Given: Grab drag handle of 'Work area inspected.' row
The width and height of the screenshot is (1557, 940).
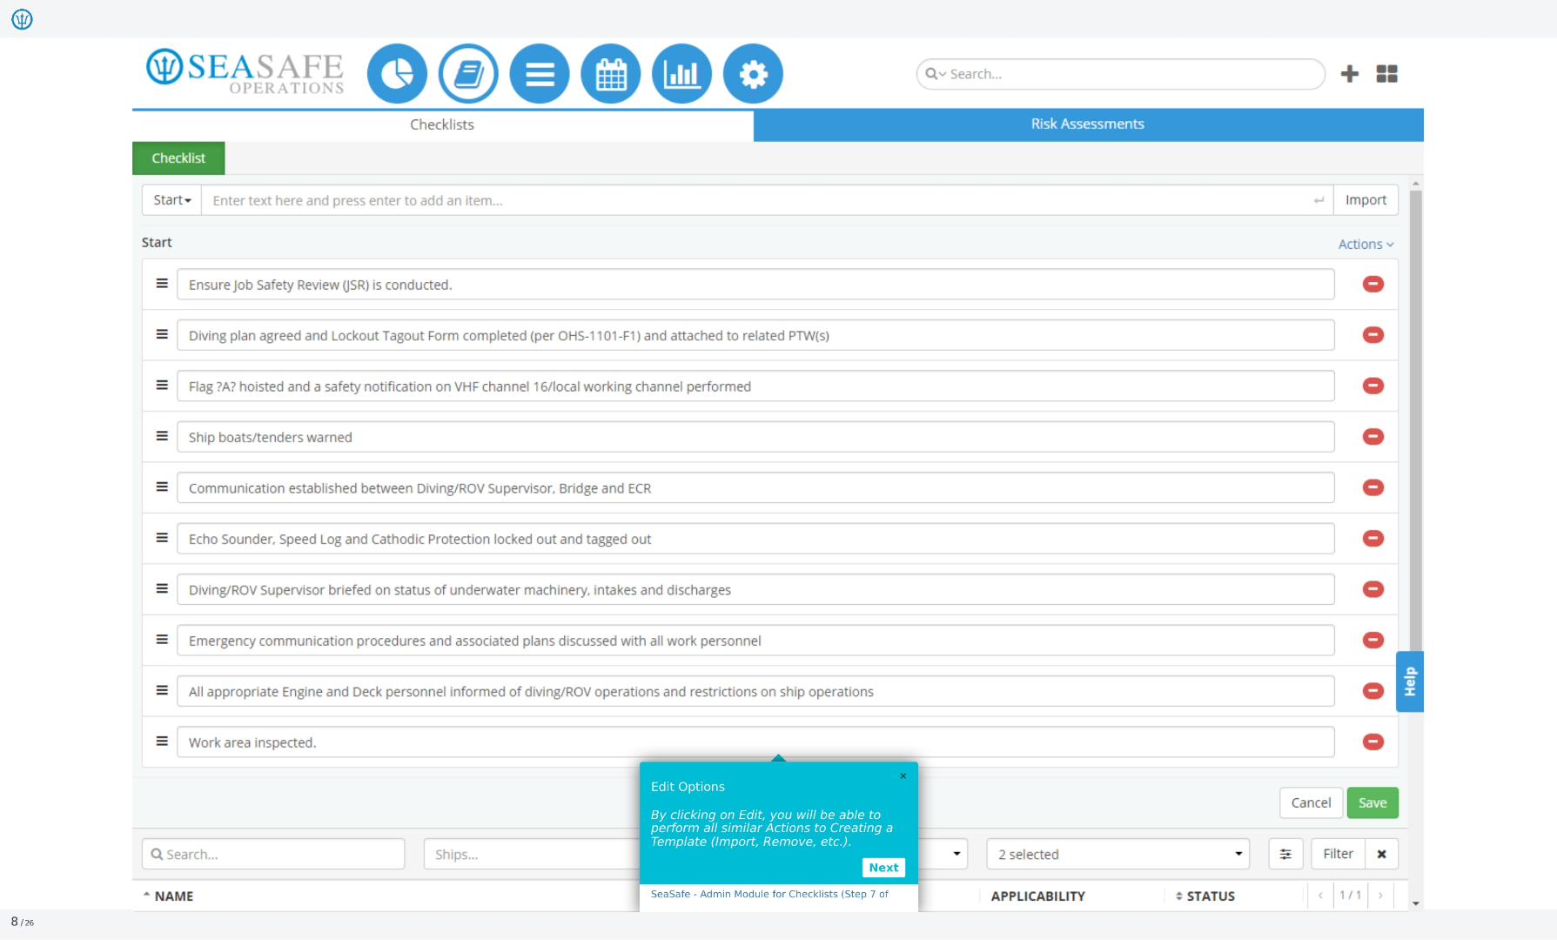Looking at the screenshot, I should click(x=162, y=742).
